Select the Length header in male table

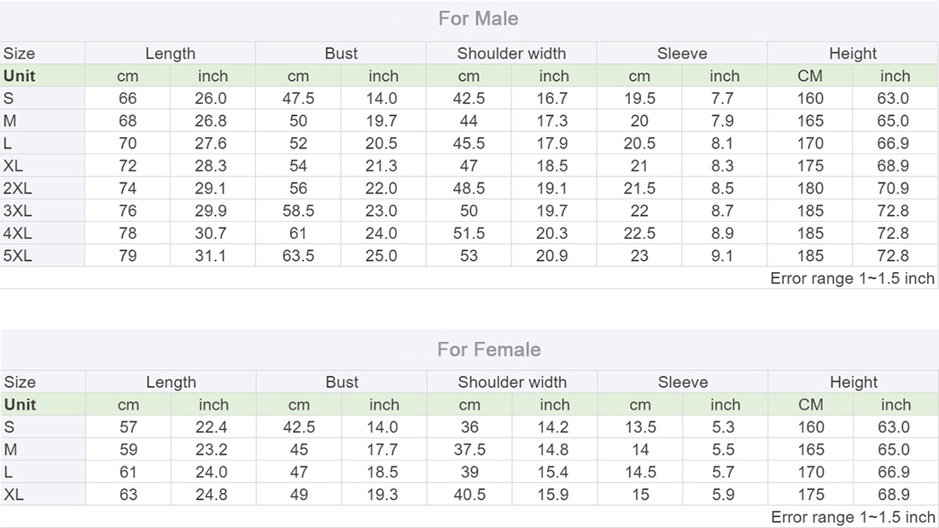[x=170, y=54]
